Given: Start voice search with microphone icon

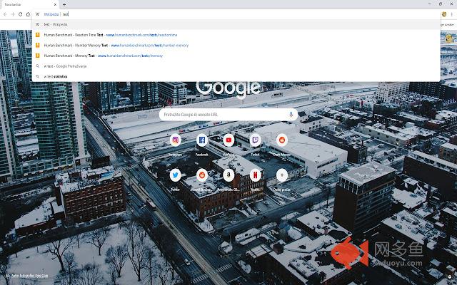Looking at the screenshot, I should point(291,114).
